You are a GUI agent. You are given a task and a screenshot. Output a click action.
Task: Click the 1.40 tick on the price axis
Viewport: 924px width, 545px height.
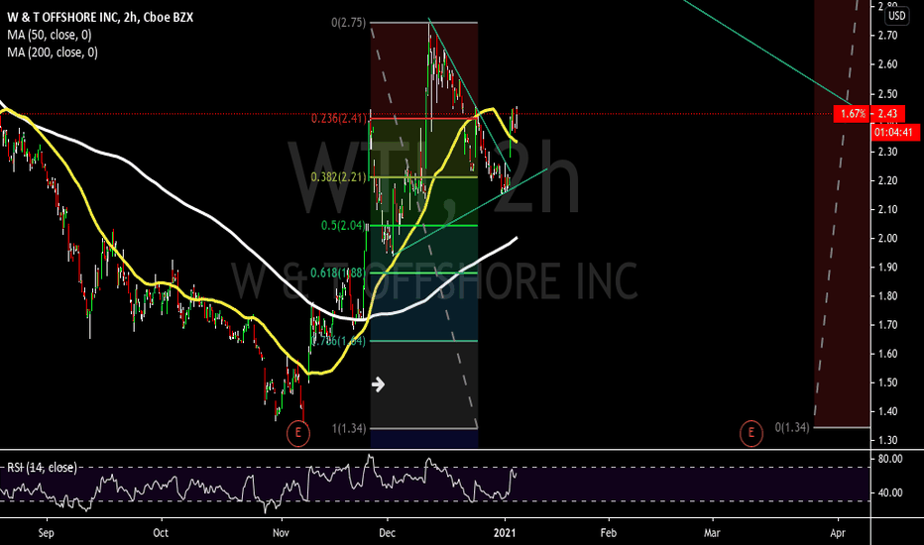tap(888, 411)
